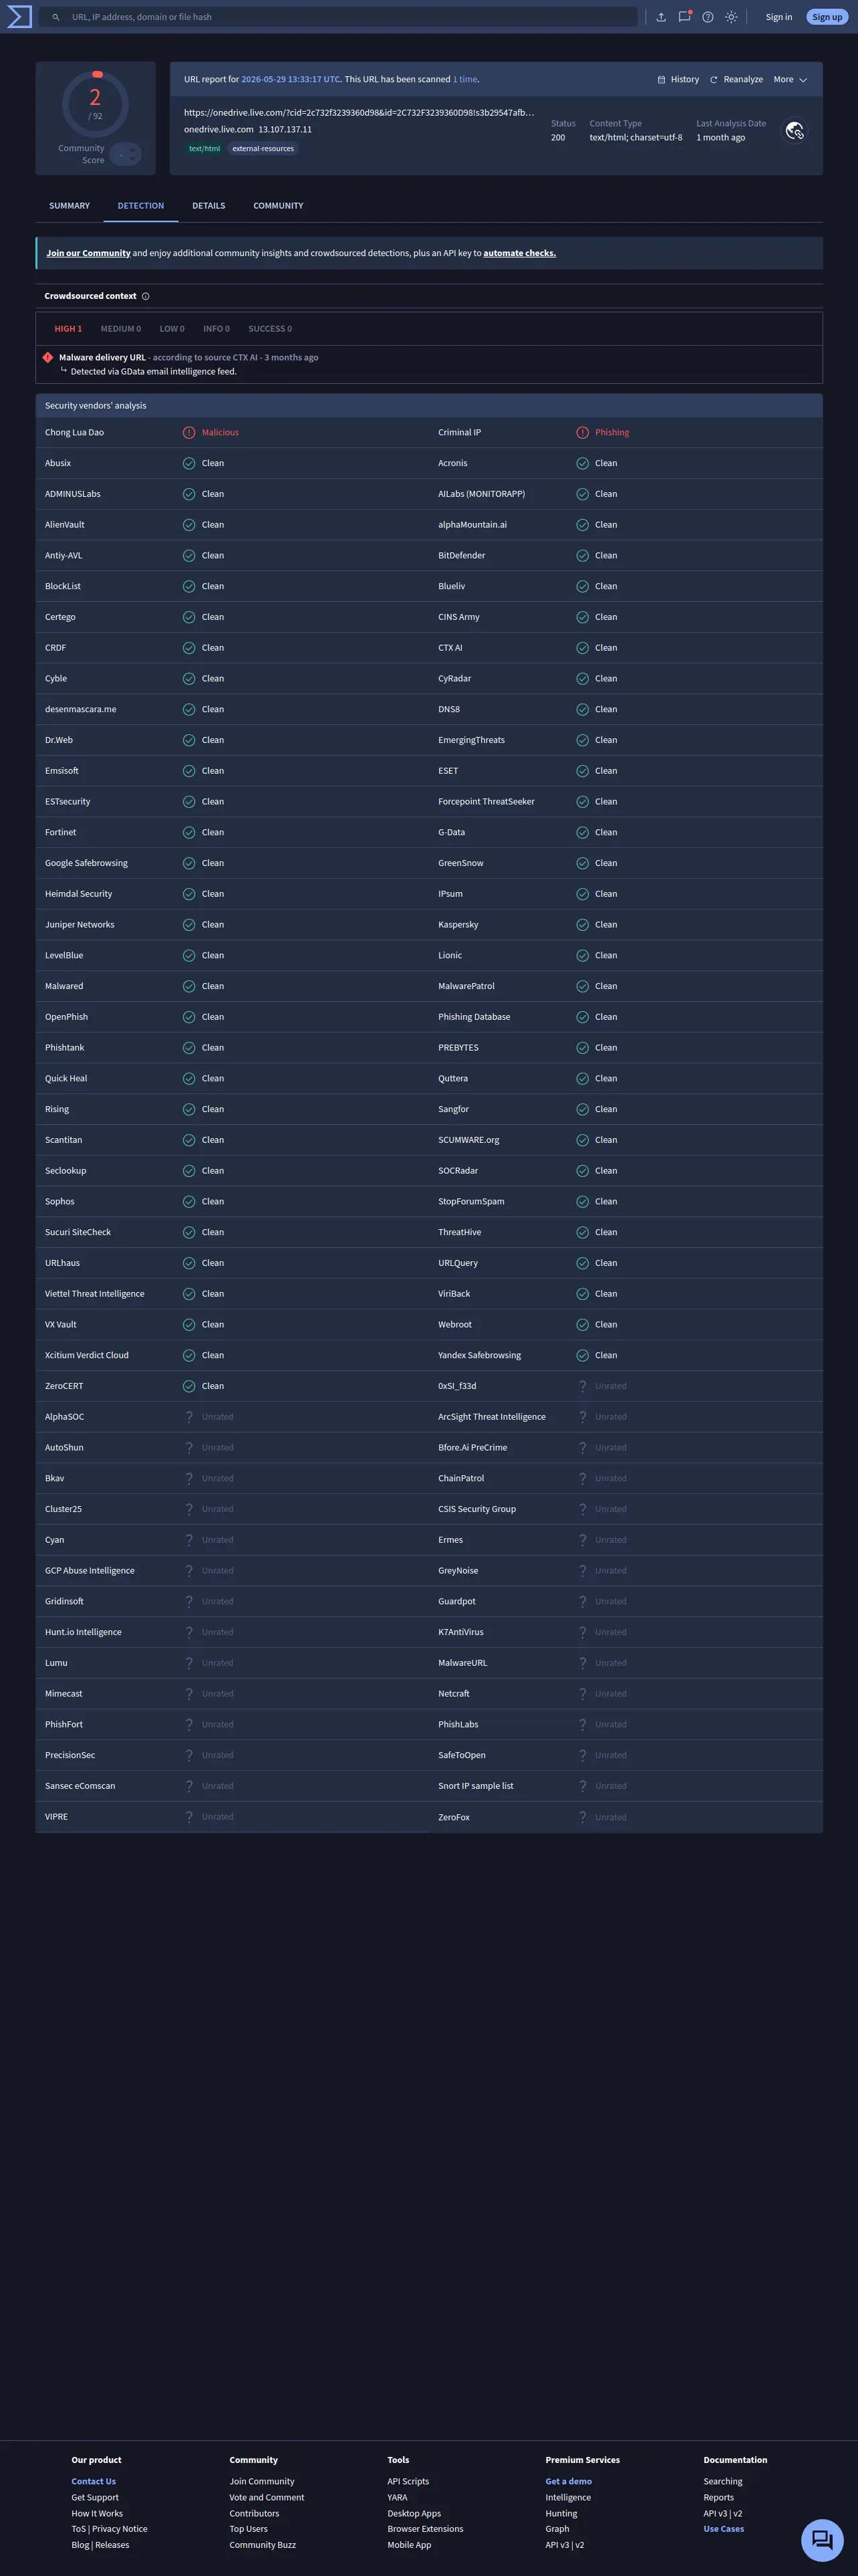The height and width of the screenshot is (2576, 858).
Task: Click the Unrated question icon for Netcraft
Action: [x=582, y=1694]
